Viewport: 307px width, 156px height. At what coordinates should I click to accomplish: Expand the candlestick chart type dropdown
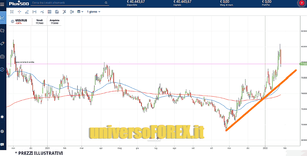pyautogui.click(x=73, y=12)
